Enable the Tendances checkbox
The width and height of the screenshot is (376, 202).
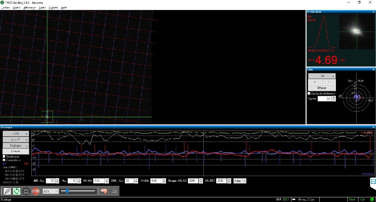coord(4,157)
